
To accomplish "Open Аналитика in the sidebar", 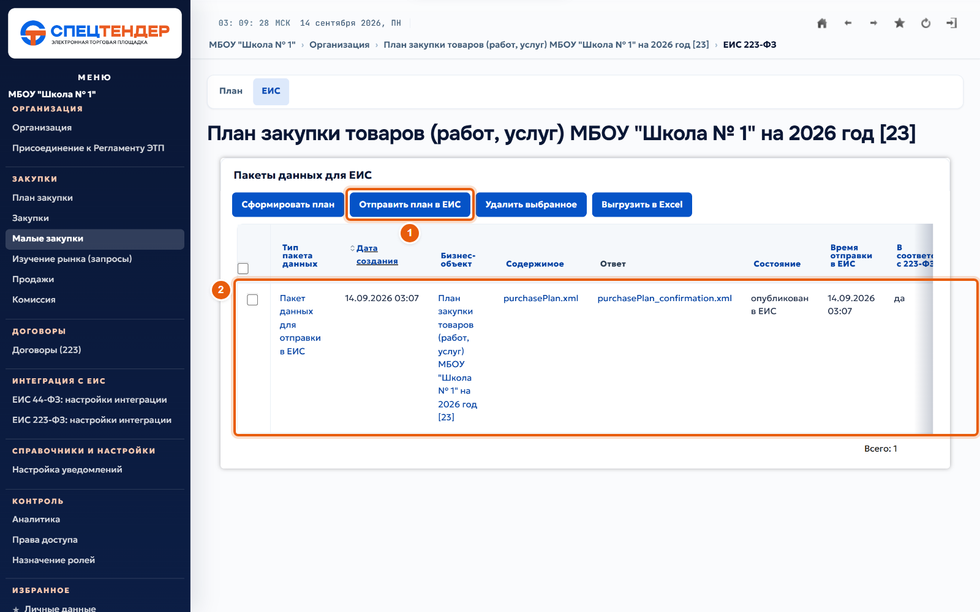I will click(x=95, y=519).
